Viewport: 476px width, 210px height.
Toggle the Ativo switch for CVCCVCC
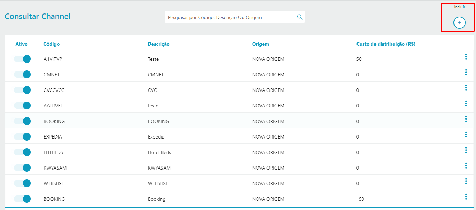coord(23,90)
